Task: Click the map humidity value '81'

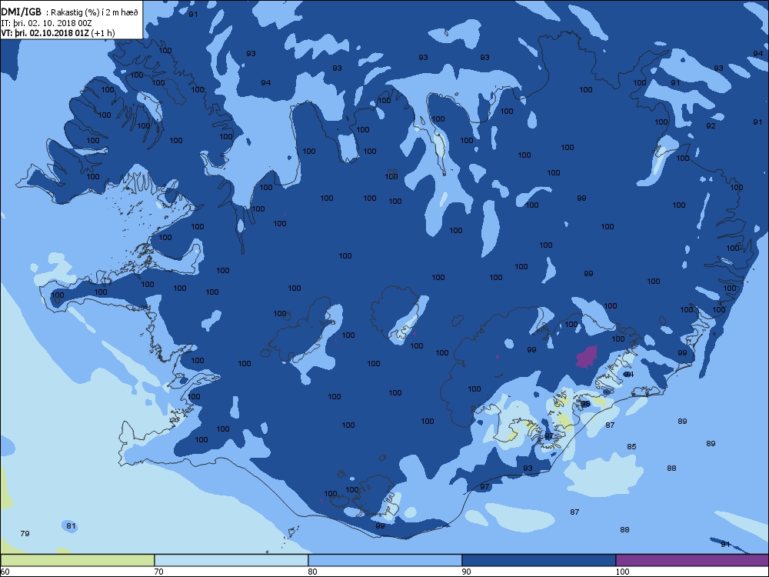Action: (x=71, y=526)
